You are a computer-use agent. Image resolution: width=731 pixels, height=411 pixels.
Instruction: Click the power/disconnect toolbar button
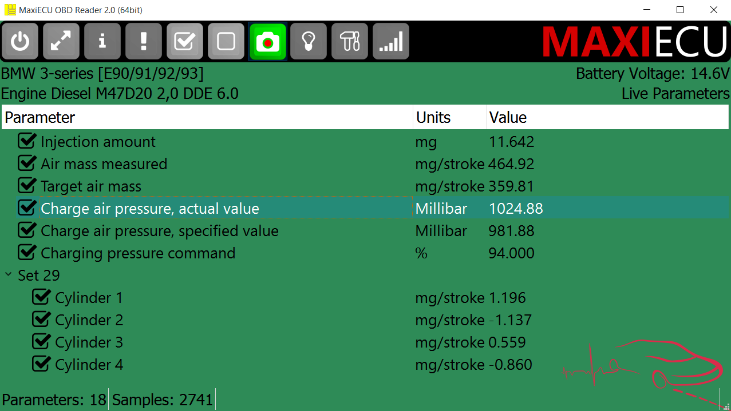point(20,41)
